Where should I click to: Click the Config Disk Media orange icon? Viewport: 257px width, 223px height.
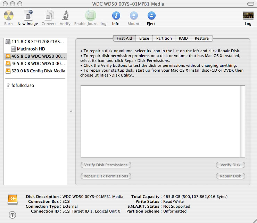tap(8, 71)
